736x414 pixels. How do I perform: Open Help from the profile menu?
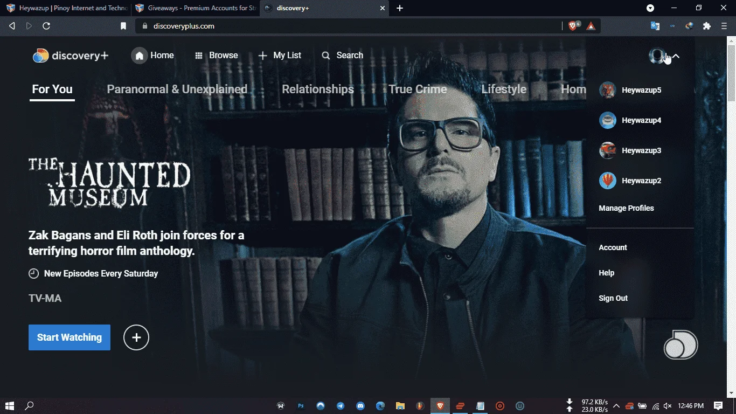[x=606, y=273]
